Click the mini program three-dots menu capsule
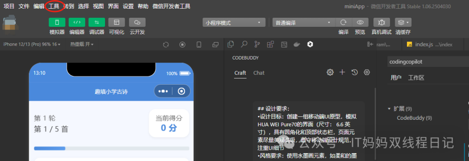 pos(163,91)
